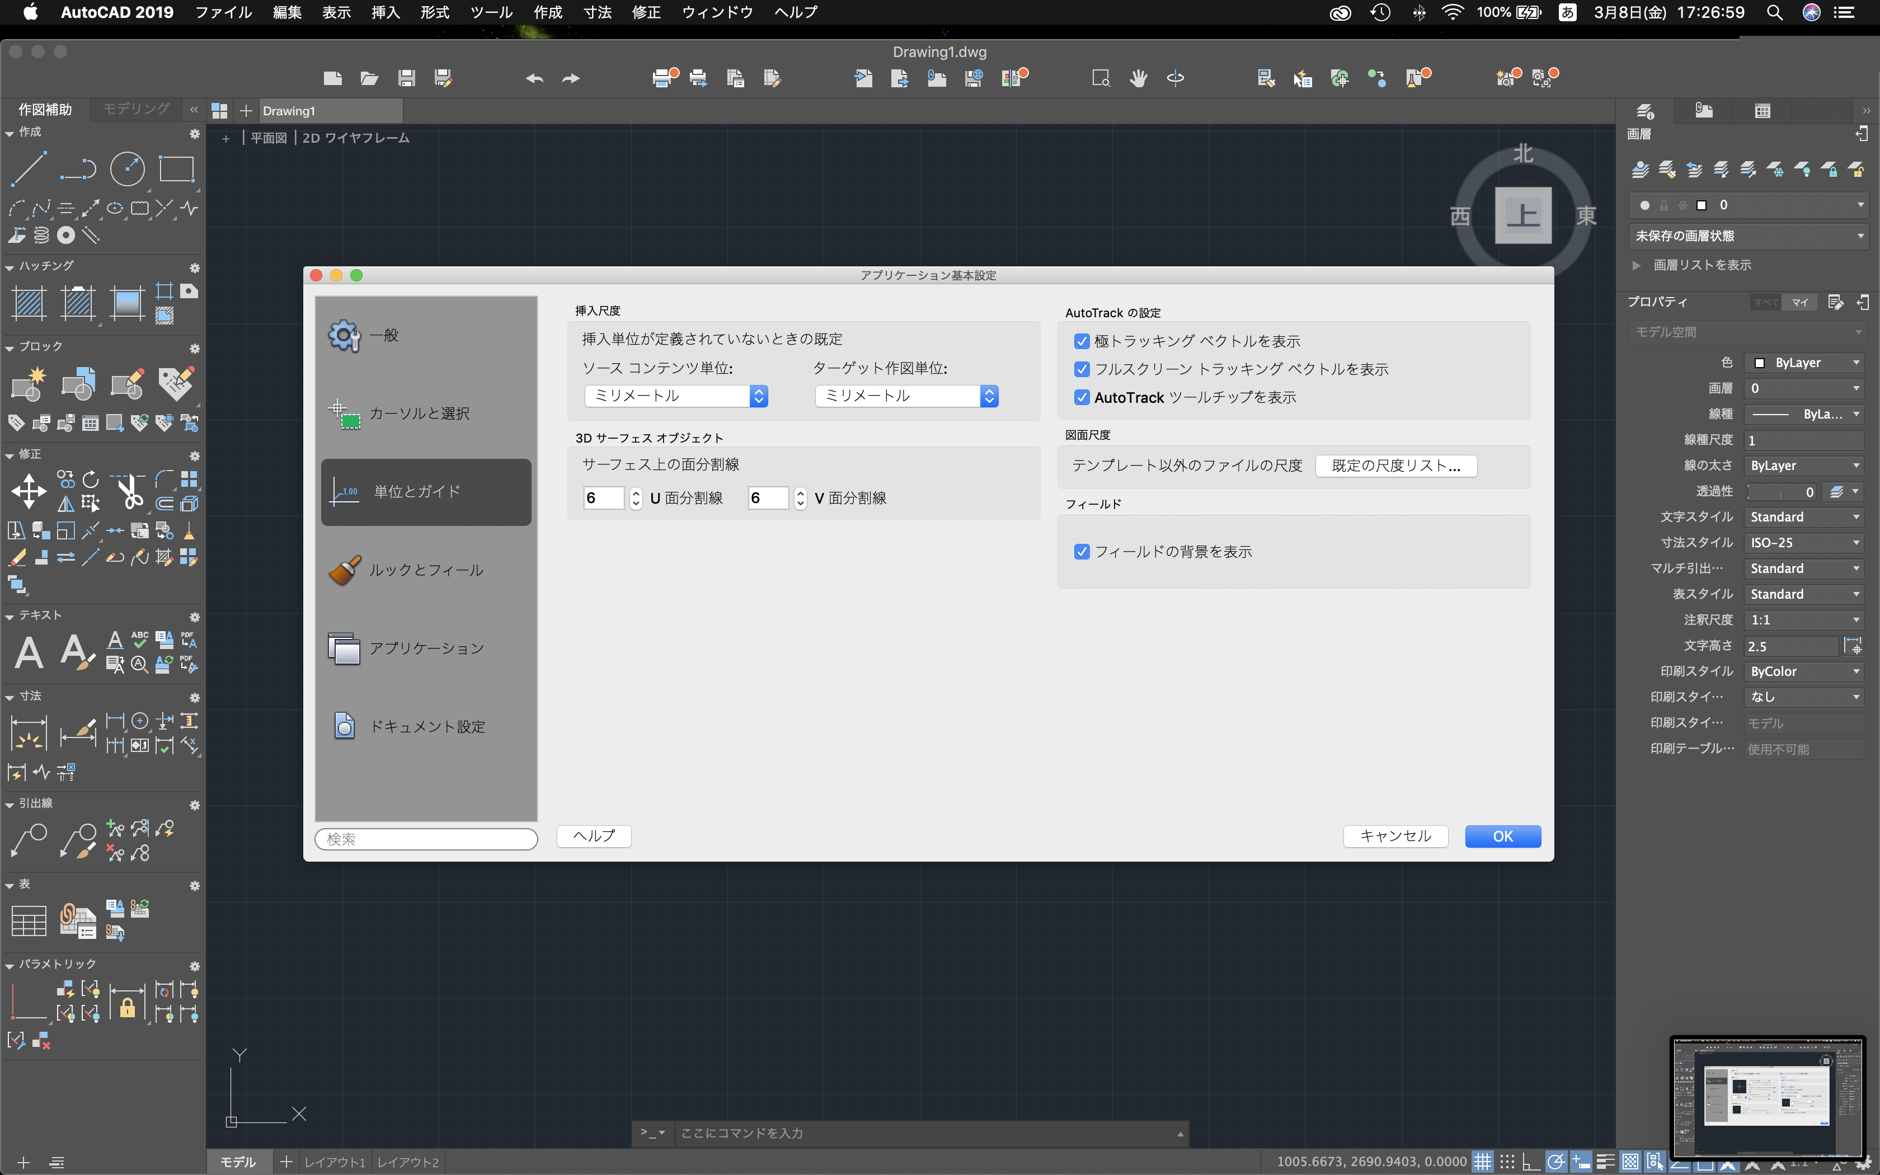Switch to レイアウト1 tab
1880x1175 pixels.
click(x=335, y=1162)
